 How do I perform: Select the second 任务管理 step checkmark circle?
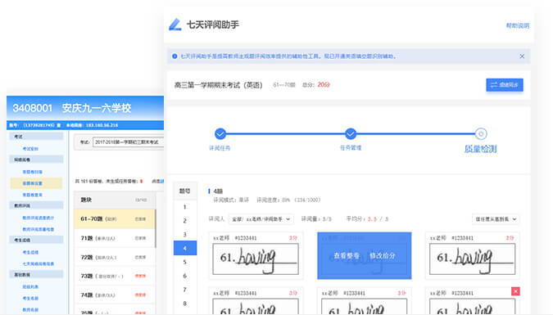tap(351, 134)
